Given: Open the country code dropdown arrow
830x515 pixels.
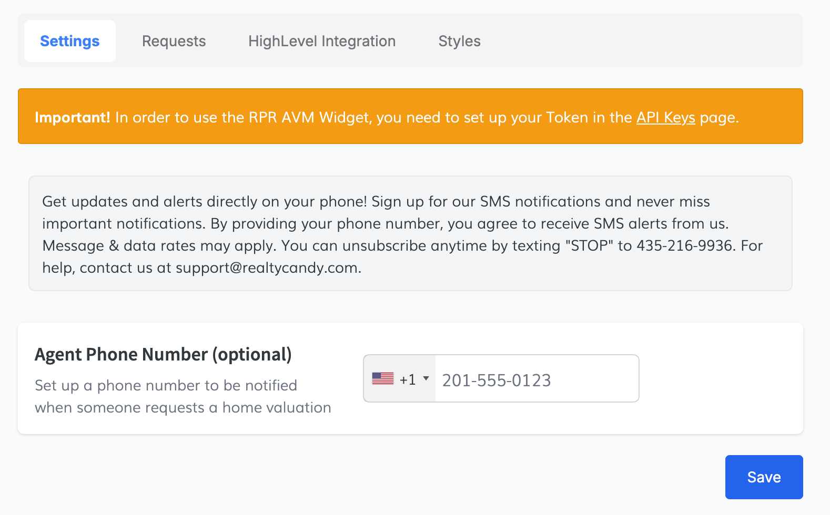Looking at the screenshot, I should (x=426, y=378).
